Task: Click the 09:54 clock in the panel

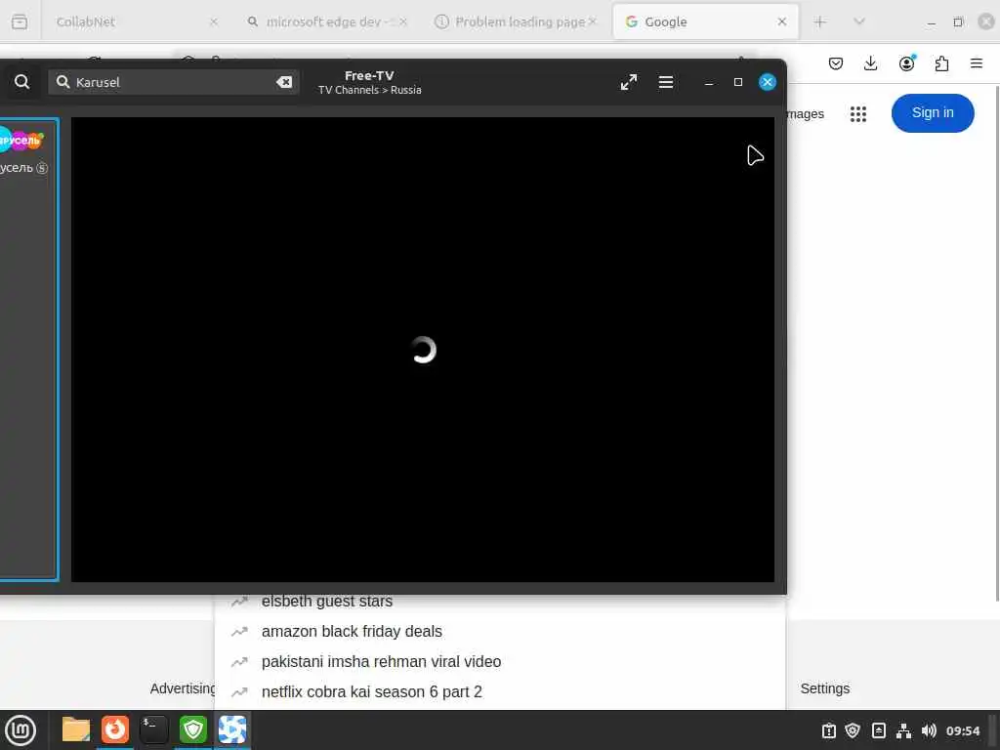Action: pos(962,730)
